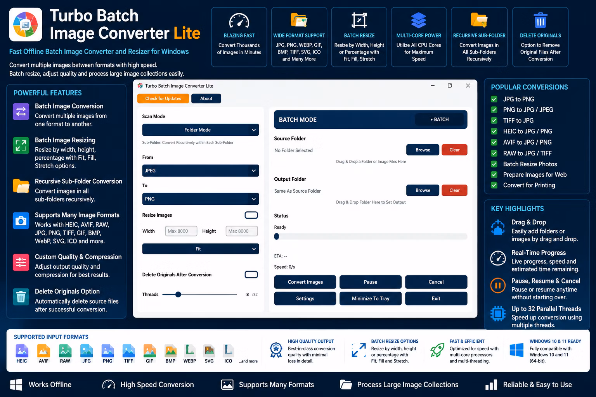Click the RAW to JPG / TIFF checkmark
Screen dimensions: 596x397
pyautogui.click(x=494, y=153)
